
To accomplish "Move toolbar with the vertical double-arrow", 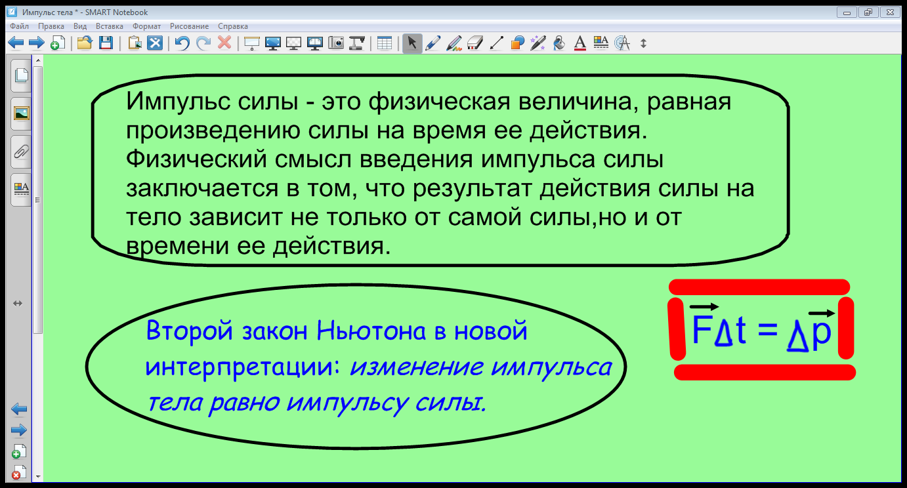I will [643, 43].
